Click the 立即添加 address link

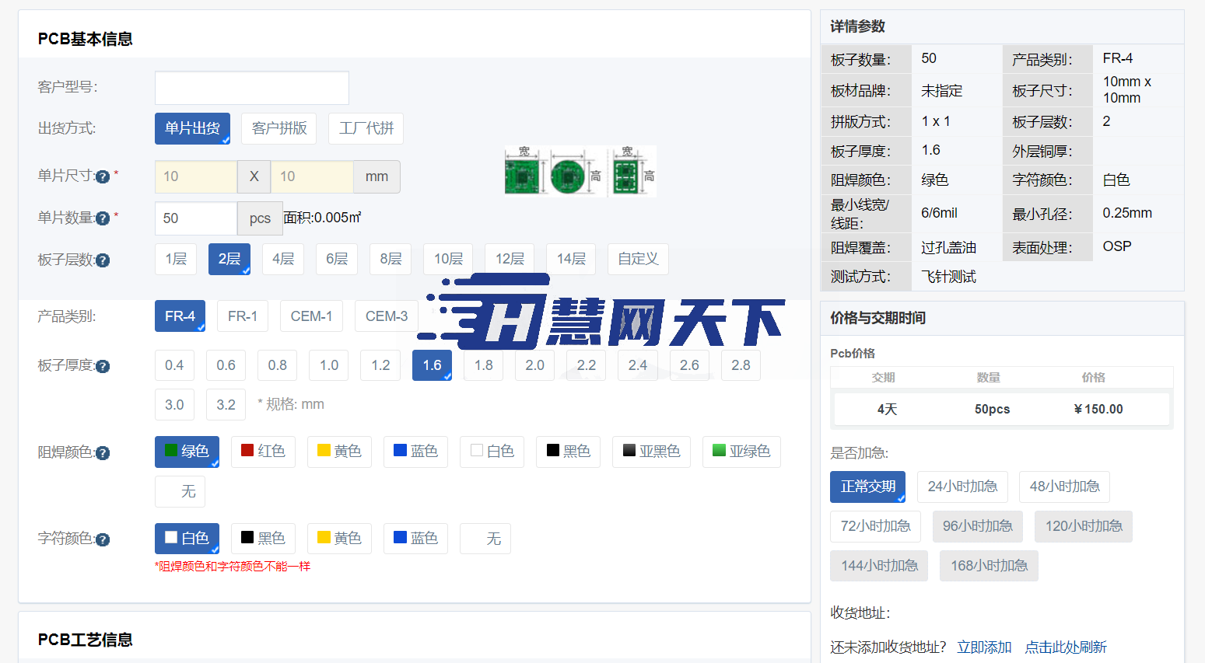pos(984,647)
